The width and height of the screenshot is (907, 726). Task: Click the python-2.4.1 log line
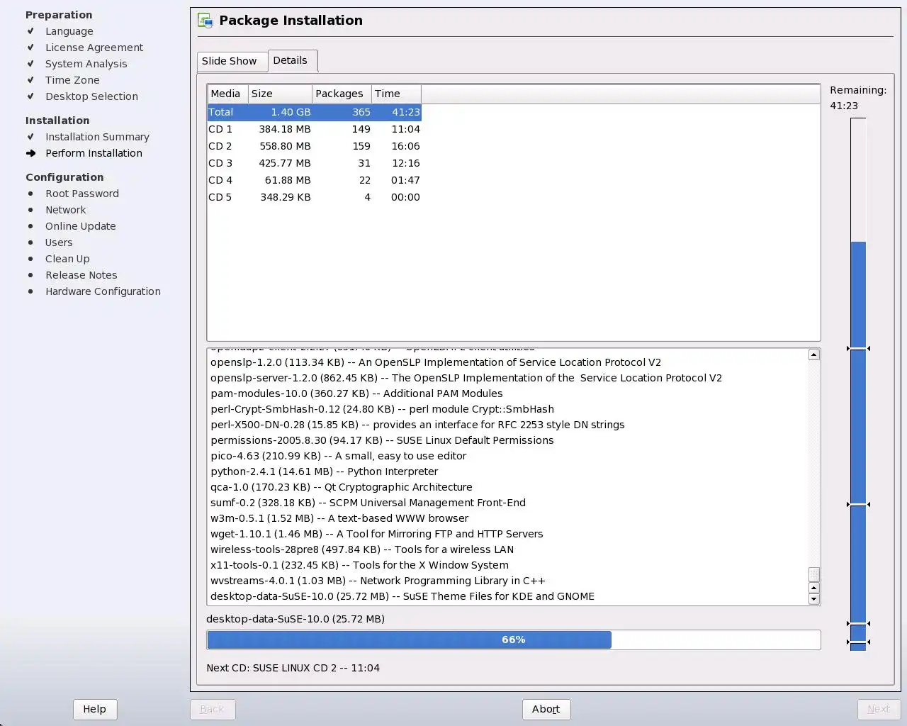(x=324, y=471)
